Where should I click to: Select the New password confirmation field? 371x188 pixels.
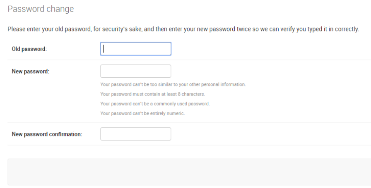pyautogui.click(x=135, y=134)
